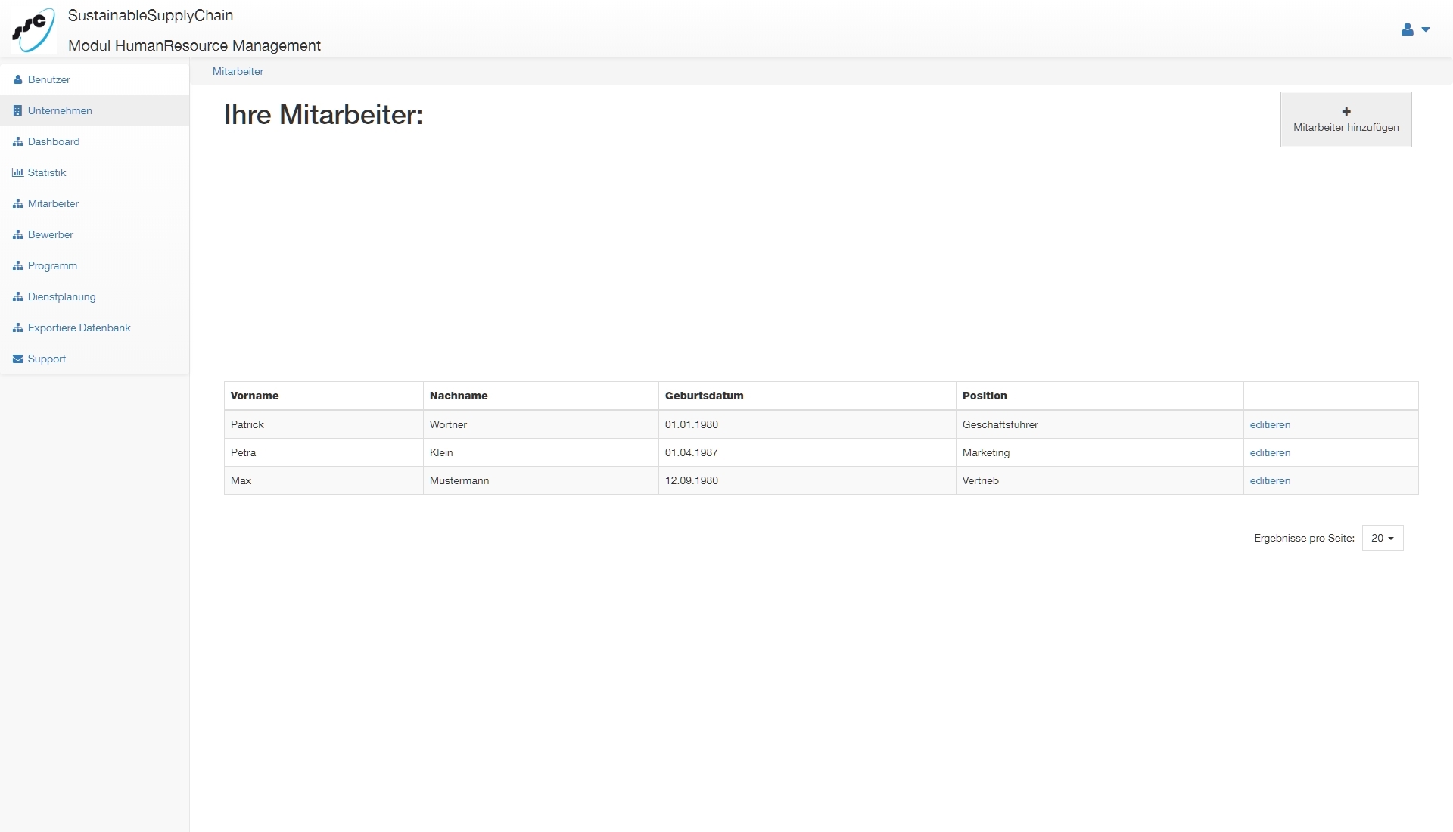Click the Unternehmen building icon
Viewport: 1453px width, 832px height.
pyautogui.click(x=18, y=110)
